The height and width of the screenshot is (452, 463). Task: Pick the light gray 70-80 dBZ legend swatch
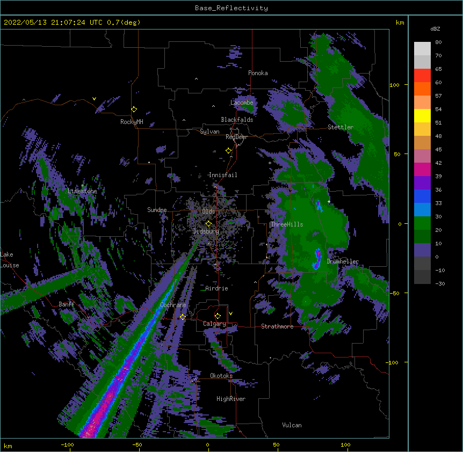(x=422, y=49)
